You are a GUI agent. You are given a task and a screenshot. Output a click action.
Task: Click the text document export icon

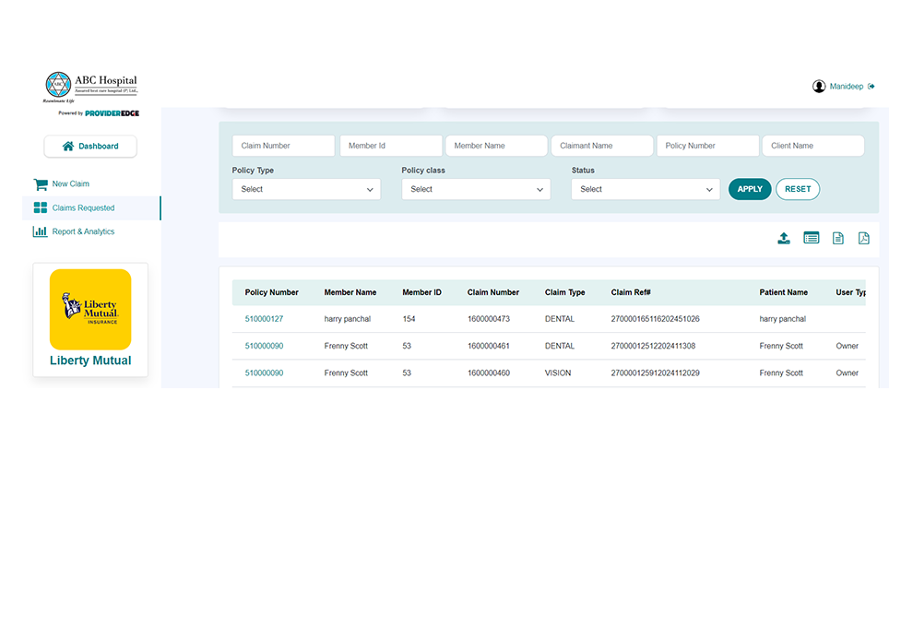[x=837, y=238]
